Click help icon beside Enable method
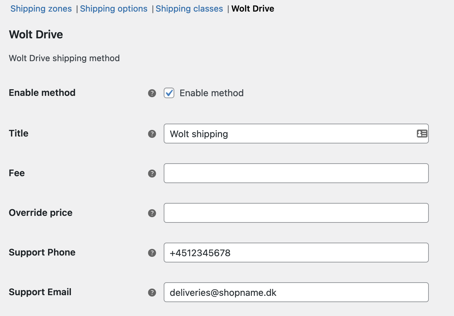The image size is (454, 316). [152, 93]
